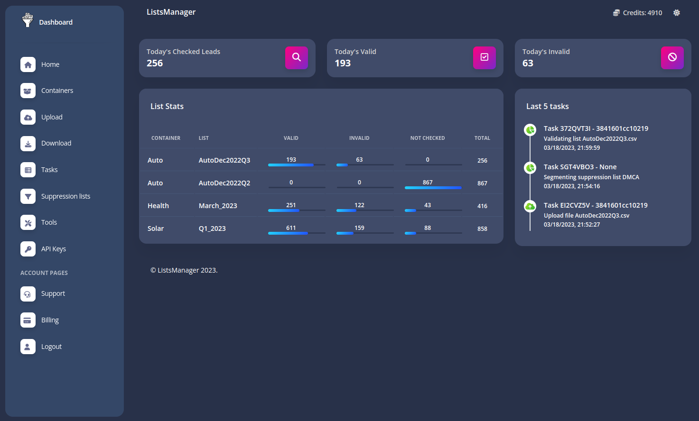Viewport: 699px width, 421px height.
Task: Click the not checked bar for AutoDec2022Q2
Action: pyautogui.click(x=433, y=188)
